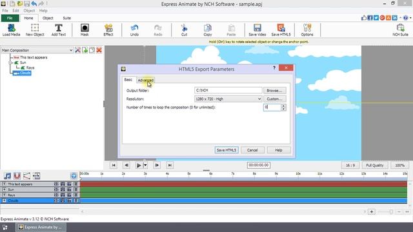Select the Add Text tool

pyautogui.click(x=59, y=30)
